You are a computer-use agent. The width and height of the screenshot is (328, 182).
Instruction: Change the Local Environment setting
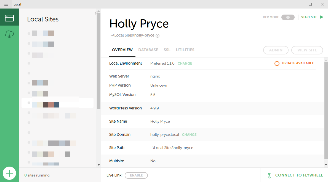(185, 63)
